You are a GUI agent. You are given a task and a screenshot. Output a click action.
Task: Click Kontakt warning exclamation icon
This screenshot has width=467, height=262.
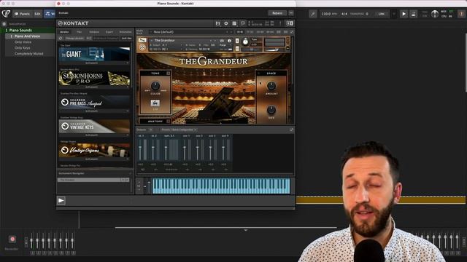[280, 23]
